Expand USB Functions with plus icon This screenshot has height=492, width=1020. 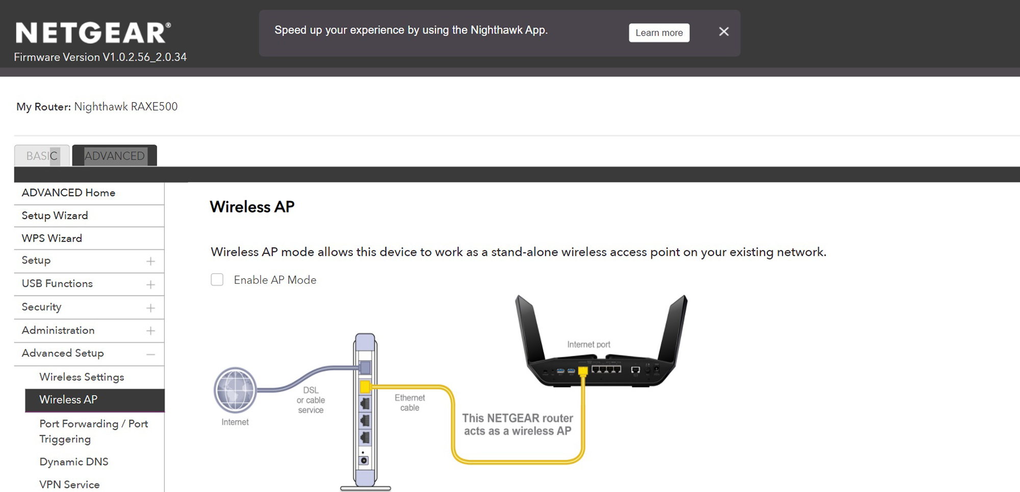coord(150,284)
